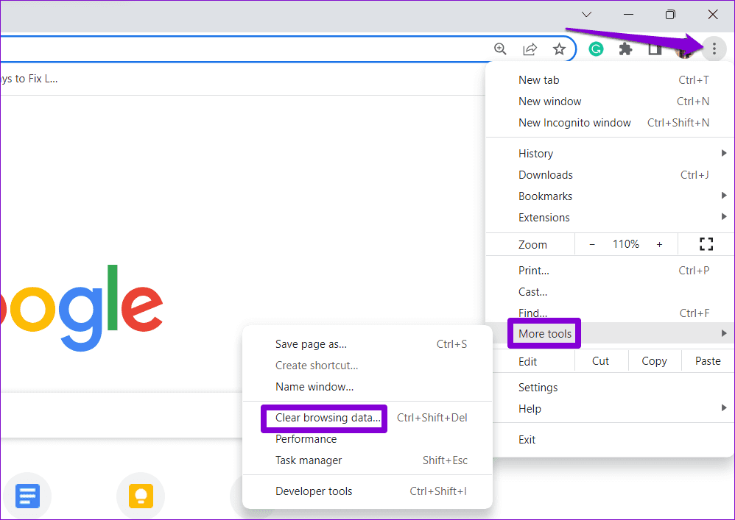
Task: Bookmark this page with the star icon
Action: (559, 49)
